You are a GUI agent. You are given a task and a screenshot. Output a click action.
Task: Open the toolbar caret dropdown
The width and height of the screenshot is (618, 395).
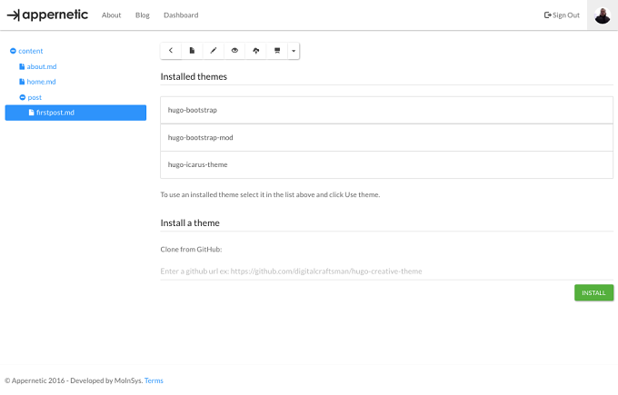tap(294, 51)
